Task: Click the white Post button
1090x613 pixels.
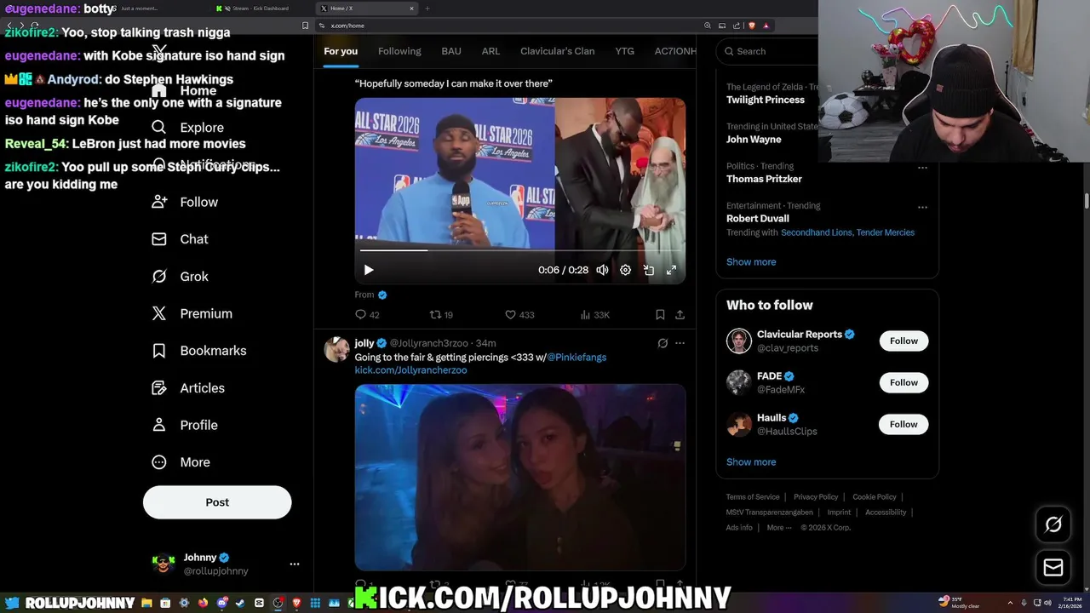Action: coord(217,502)
